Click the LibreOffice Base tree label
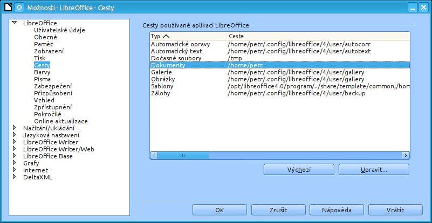Screen dimensions: 432x223 pyautogui.click(x=47, y=156)
